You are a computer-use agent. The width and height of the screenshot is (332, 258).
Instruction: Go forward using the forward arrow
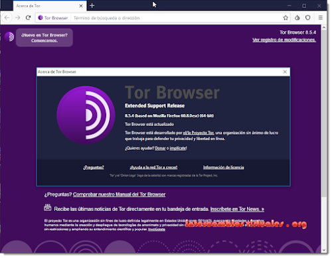click(17, 18)
